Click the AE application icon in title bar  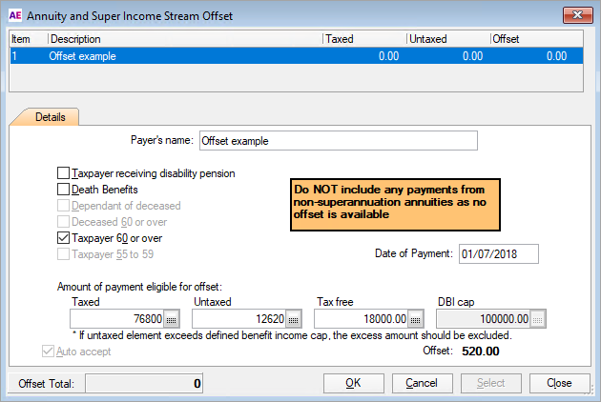[14, 14]
